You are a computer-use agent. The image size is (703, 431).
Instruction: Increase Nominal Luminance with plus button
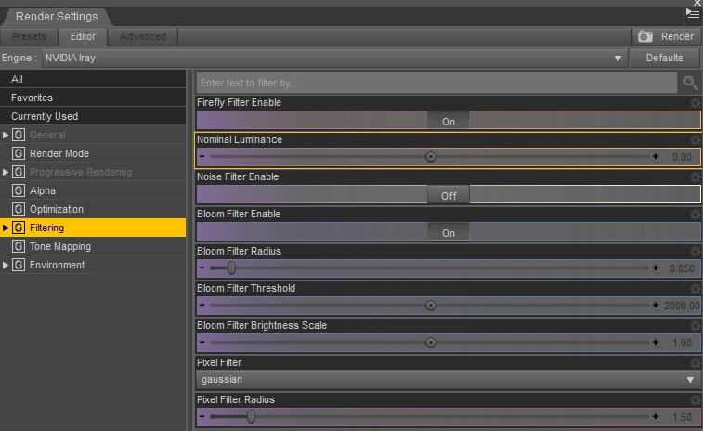click(x=656, y=156)
